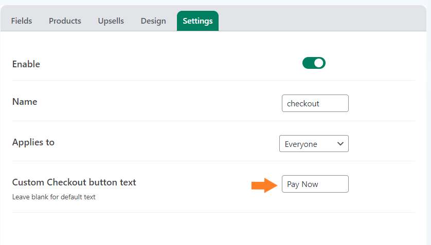
Task: Click the chevron arrow in the Everyone dropdown
Action: click(x=340, y=144)
